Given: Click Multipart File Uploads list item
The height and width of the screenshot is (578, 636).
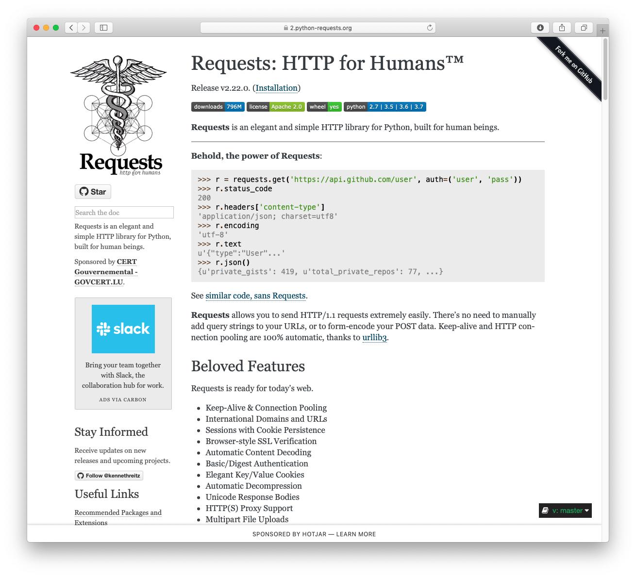Looking at the screenshot, I should 247,519.
